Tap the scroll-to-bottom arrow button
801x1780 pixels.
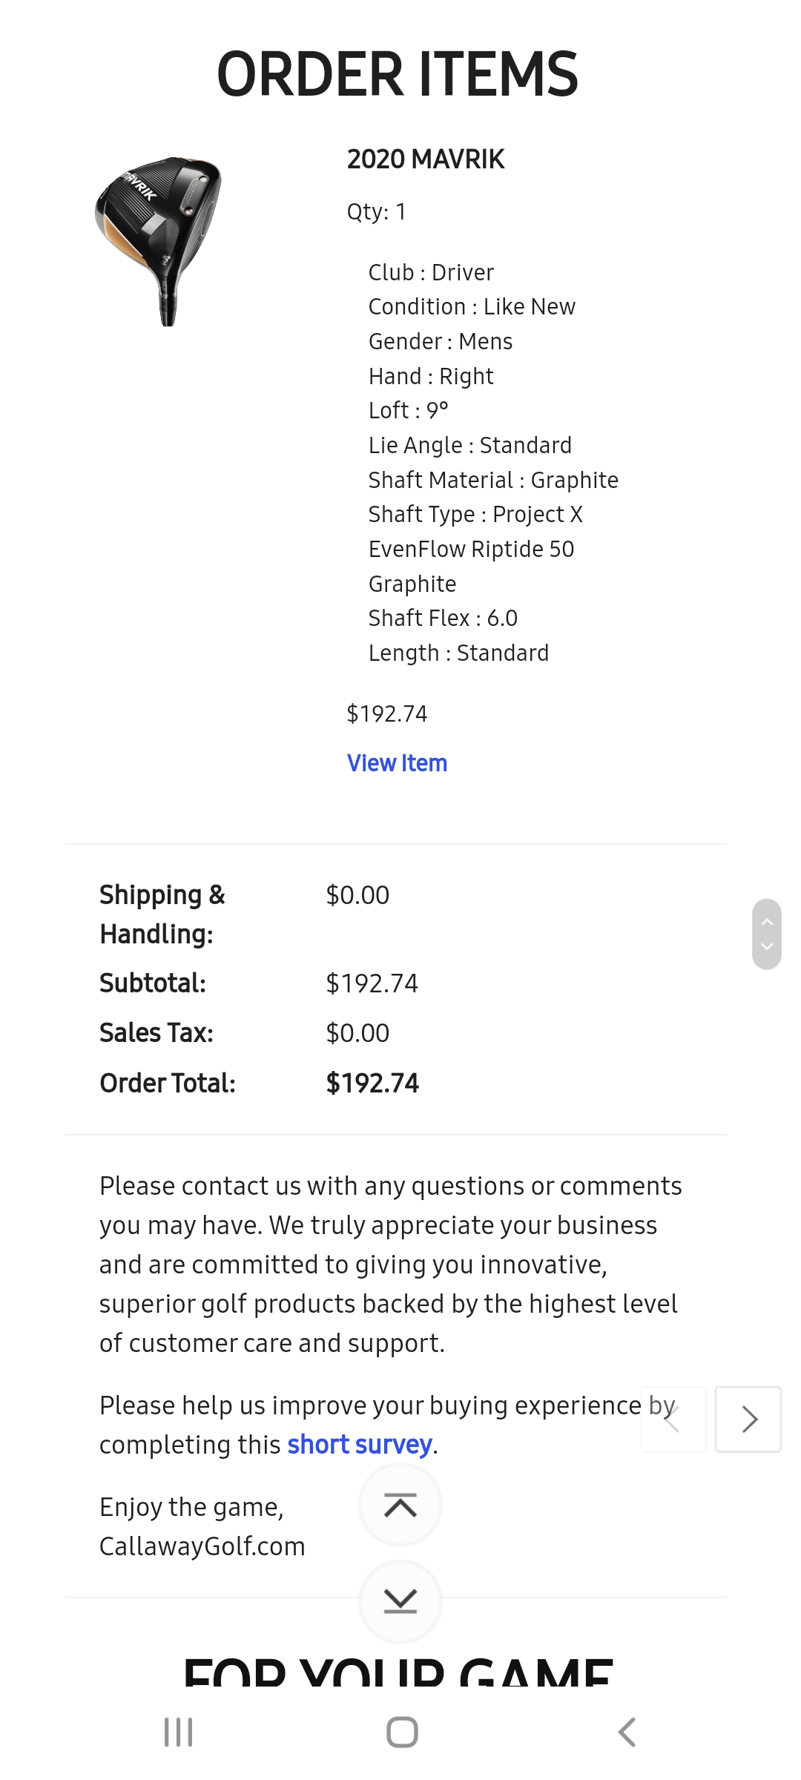click(x=400, y=1601)
